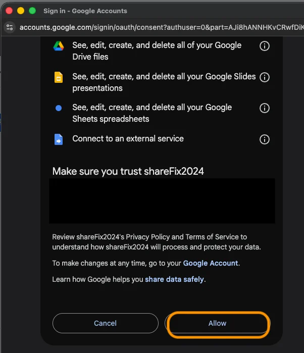Expand details for Google Slides permission

(264, 77)
